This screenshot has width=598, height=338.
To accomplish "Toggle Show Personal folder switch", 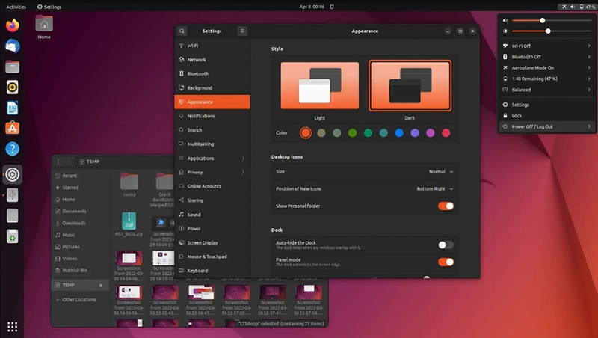I will click(x=446, y=206).
